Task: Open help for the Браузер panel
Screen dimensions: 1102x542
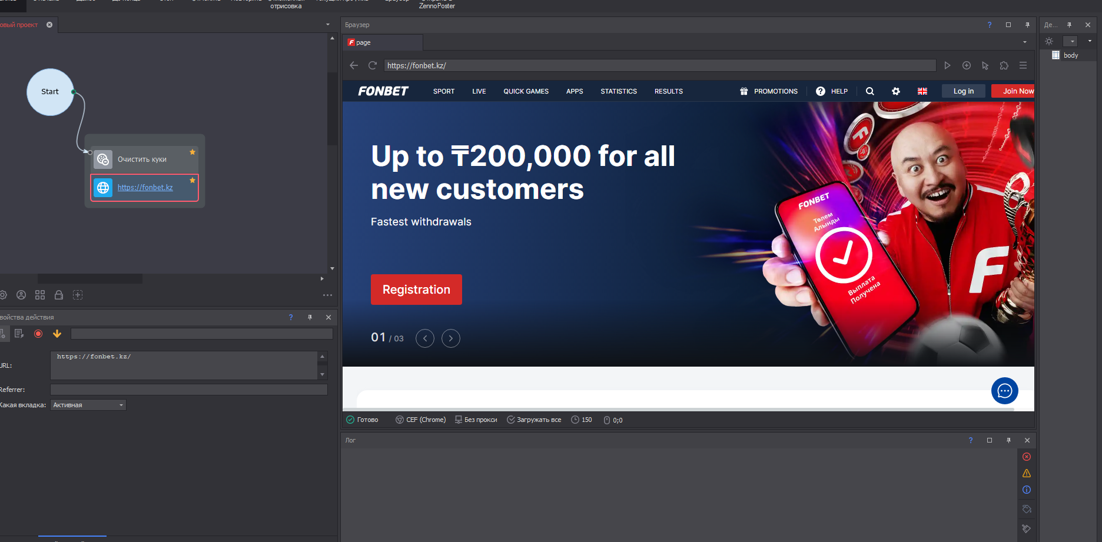Action: (990, 25)
